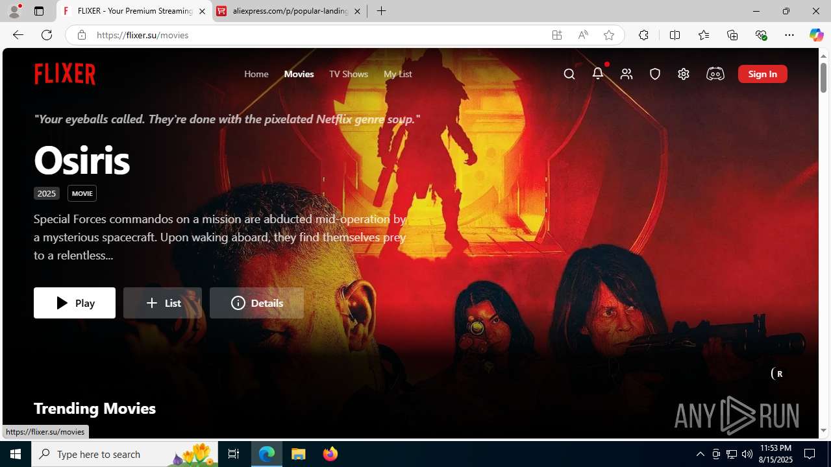Switch to the aliexpress tab
This screenshot has height=467, width=831.
coord(290,11)
